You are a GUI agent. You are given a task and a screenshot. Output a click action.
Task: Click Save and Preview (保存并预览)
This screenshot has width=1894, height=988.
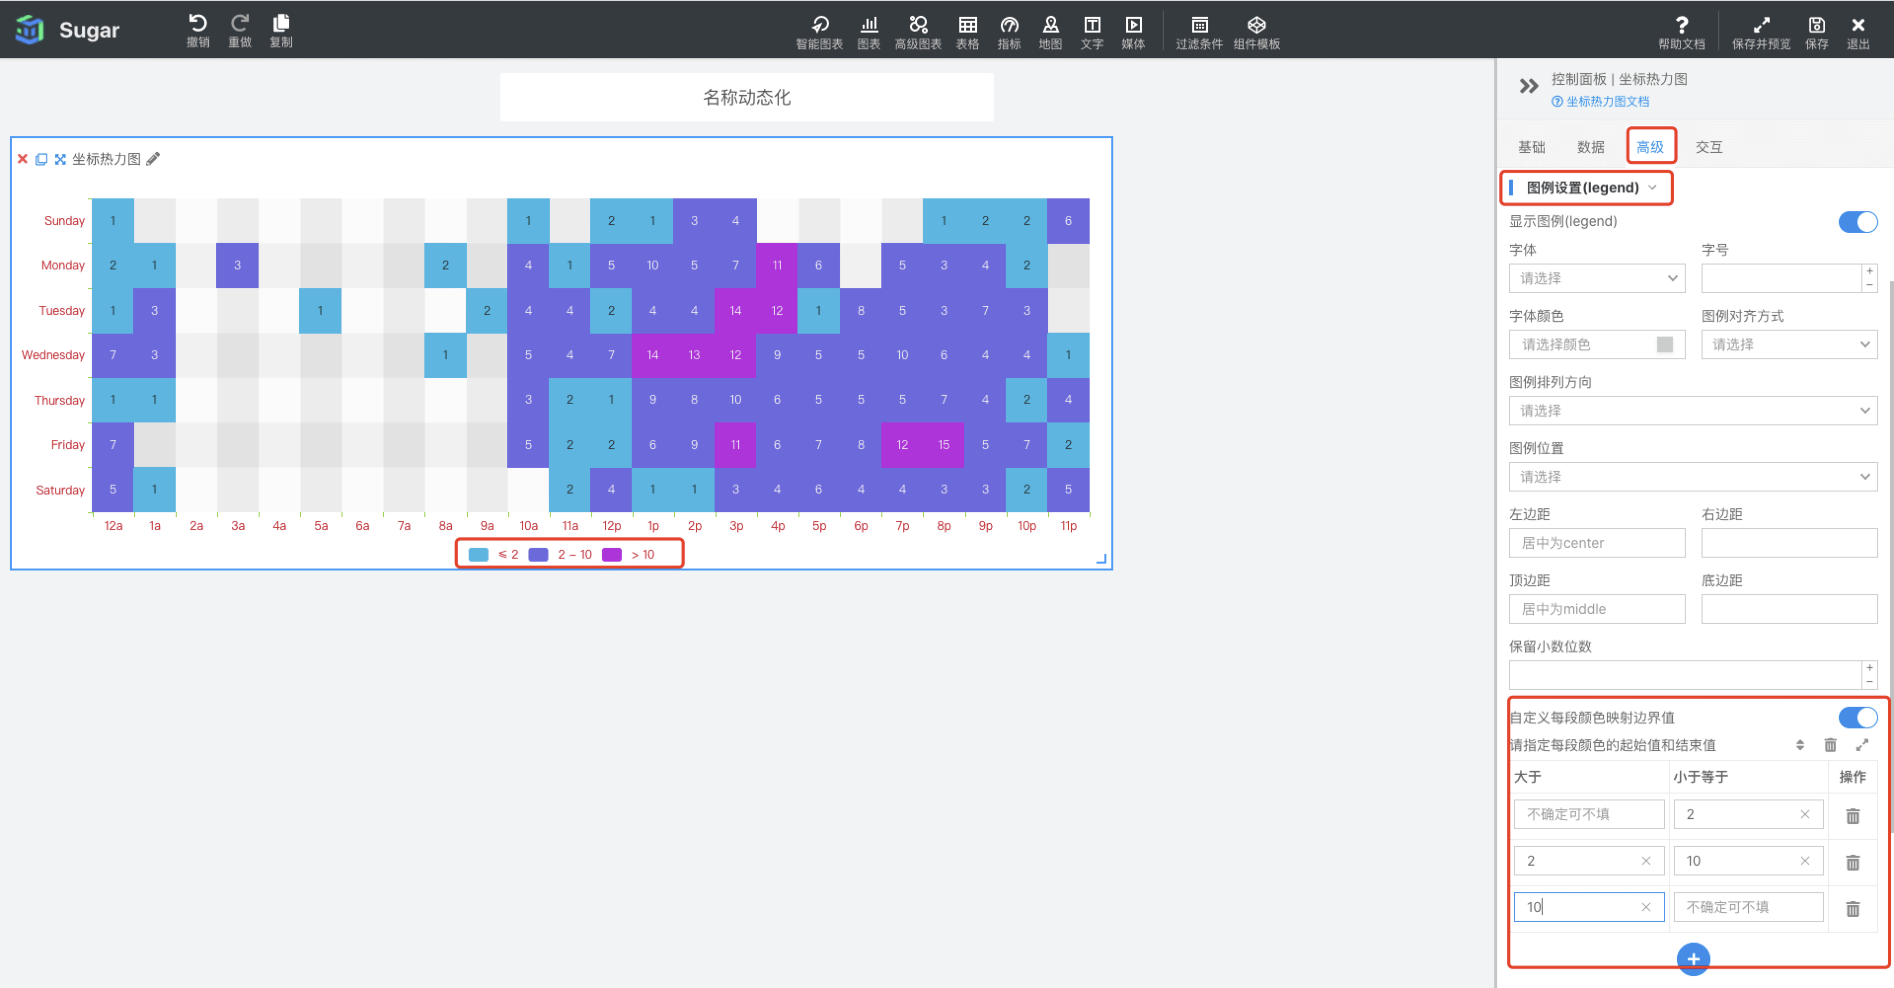tap(1761, 33)
